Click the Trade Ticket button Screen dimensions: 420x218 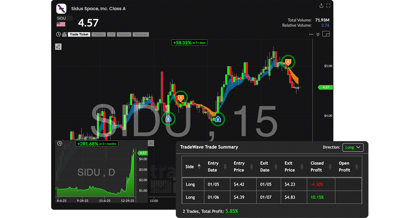pyautogui.click(x=79, y=34)
